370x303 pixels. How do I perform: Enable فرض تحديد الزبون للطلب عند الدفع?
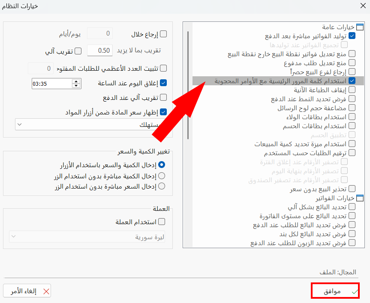coord(352,243)
